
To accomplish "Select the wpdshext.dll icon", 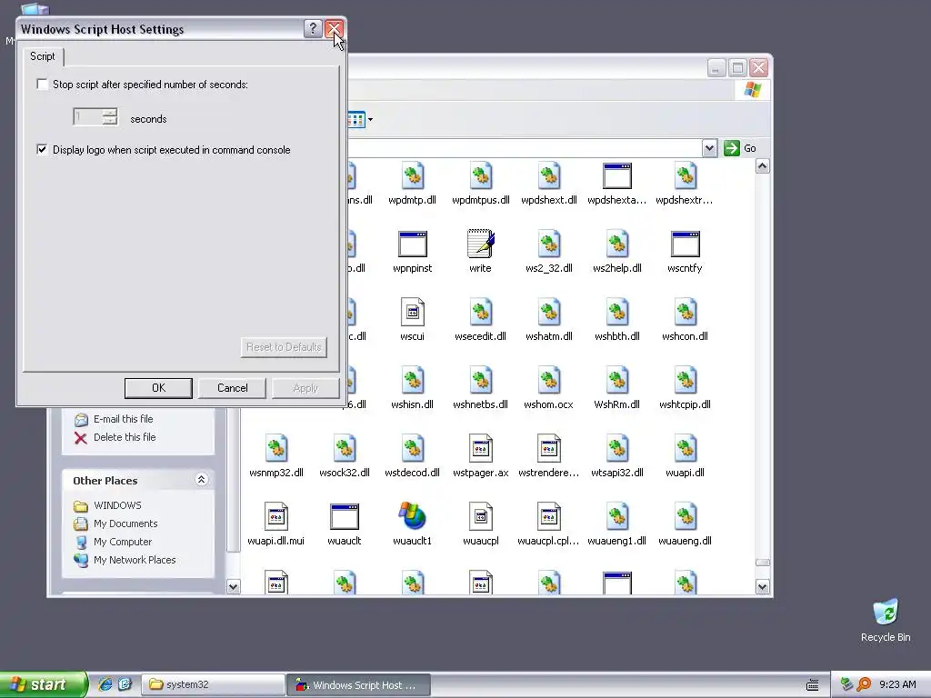I will point(548,175).
